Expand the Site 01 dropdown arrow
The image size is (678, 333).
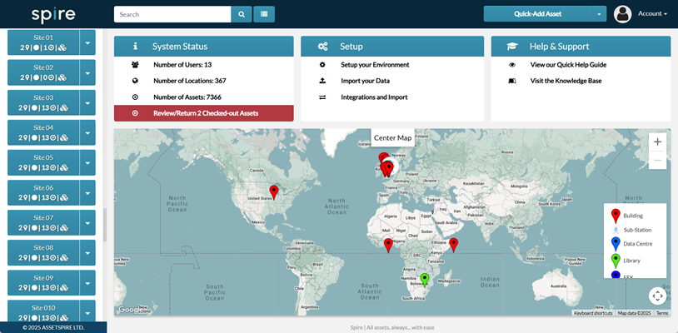(87, 42)
